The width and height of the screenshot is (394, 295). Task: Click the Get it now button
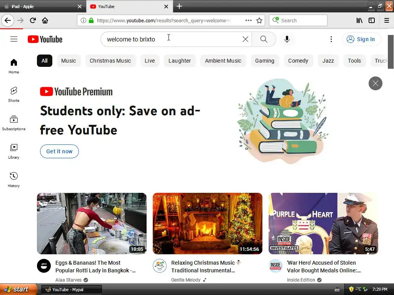pyautogui.click(x=59, y=151)
